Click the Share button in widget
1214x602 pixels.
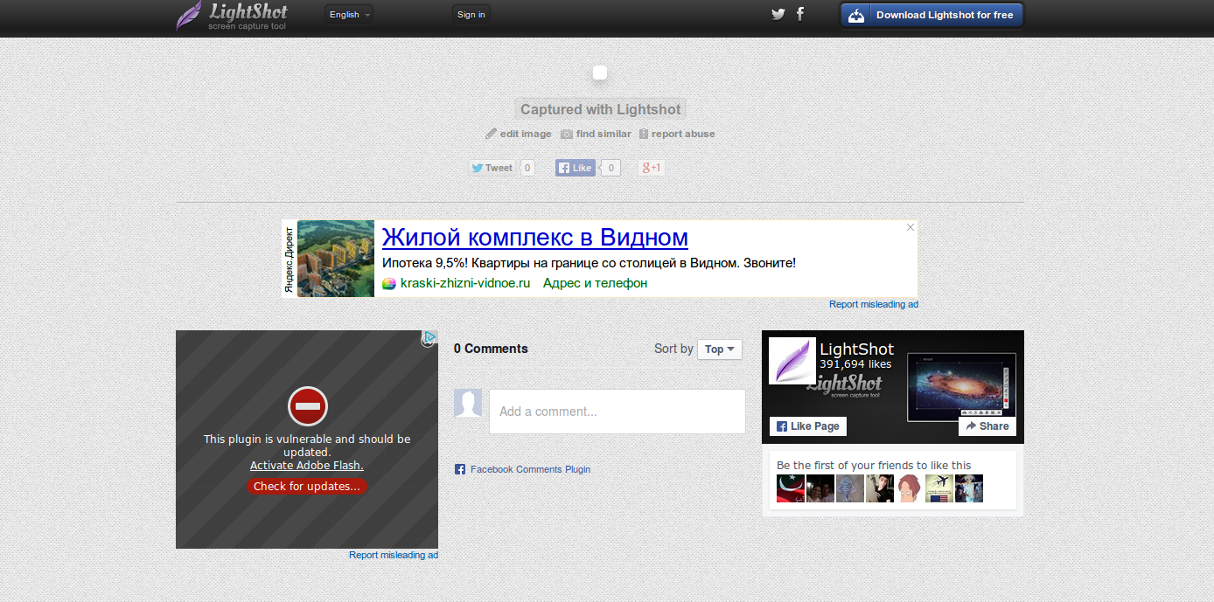(x=987, y=426)
